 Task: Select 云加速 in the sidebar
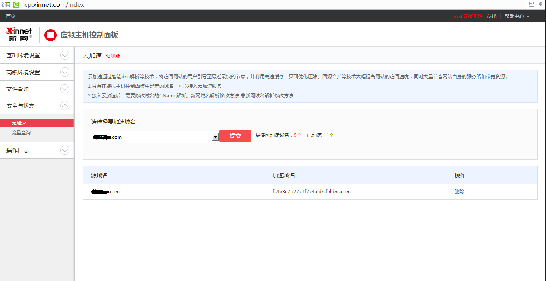pos(19,123)
